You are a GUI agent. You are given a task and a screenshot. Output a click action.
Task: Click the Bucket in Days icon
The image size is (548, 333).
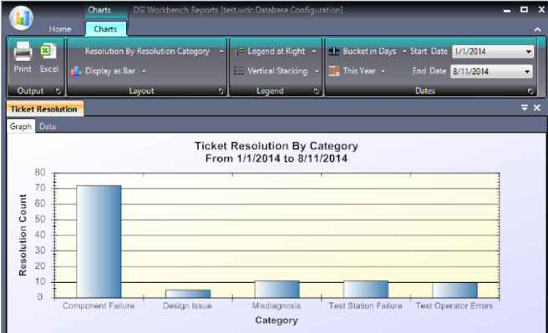[334, 51]
